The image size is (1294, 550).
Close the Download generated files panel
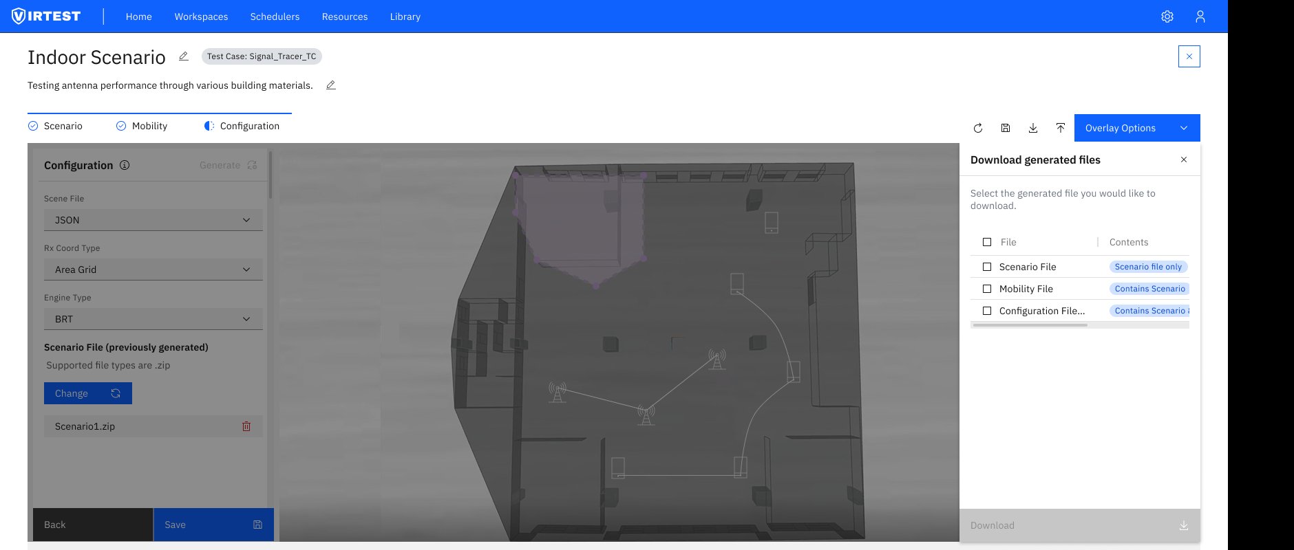click(x=1184, y=159)
